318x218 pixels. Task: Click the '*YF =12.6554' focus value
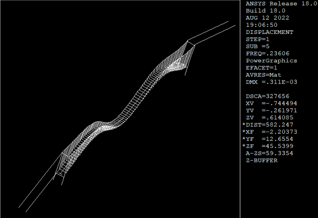click(x=268, y=139)
